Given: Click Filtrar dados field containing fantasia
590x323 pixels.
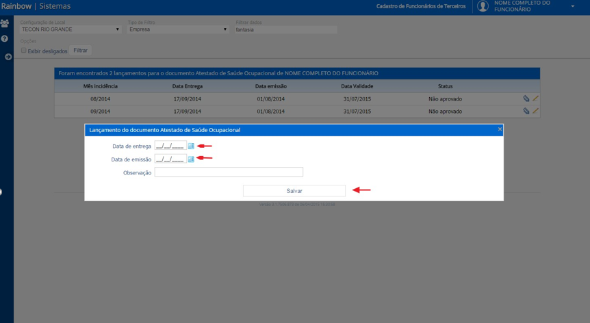Looking at the screenshot, I should [x=286, y=29].
